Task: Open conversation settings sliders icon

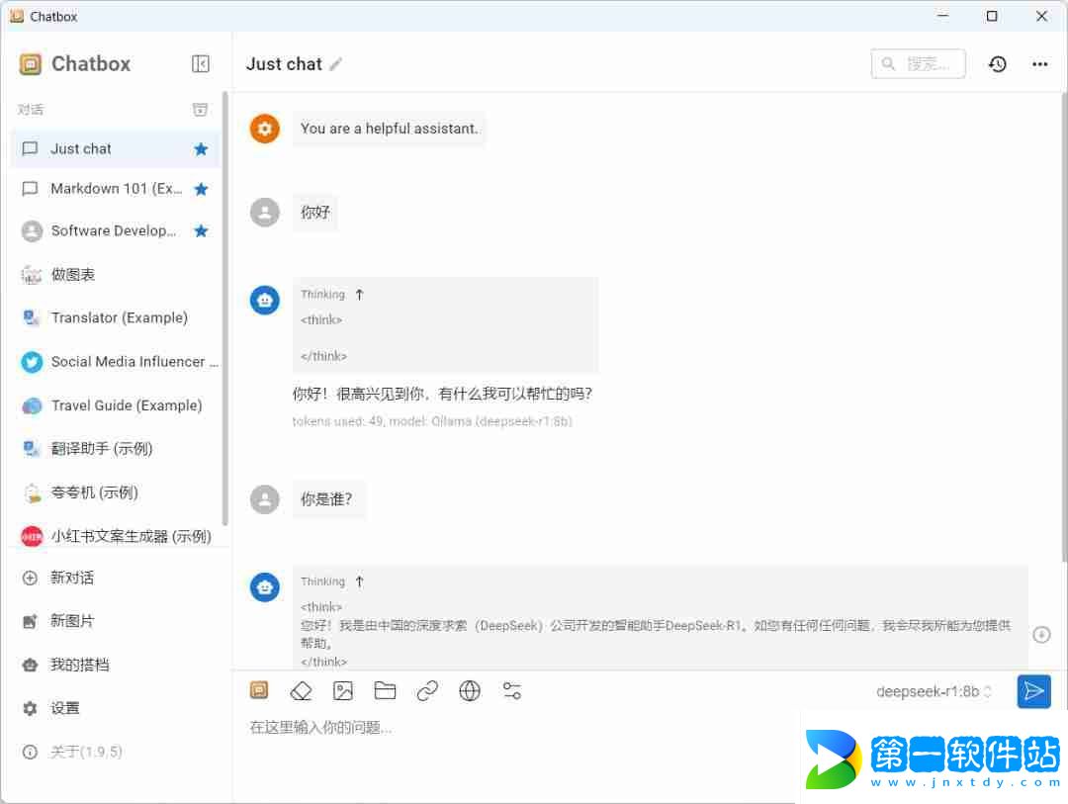Action: 511,691
